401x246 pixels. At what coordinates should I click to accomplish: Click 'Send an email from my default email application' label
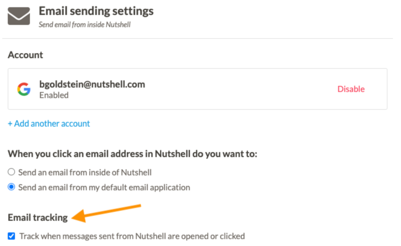click(104, 188)
